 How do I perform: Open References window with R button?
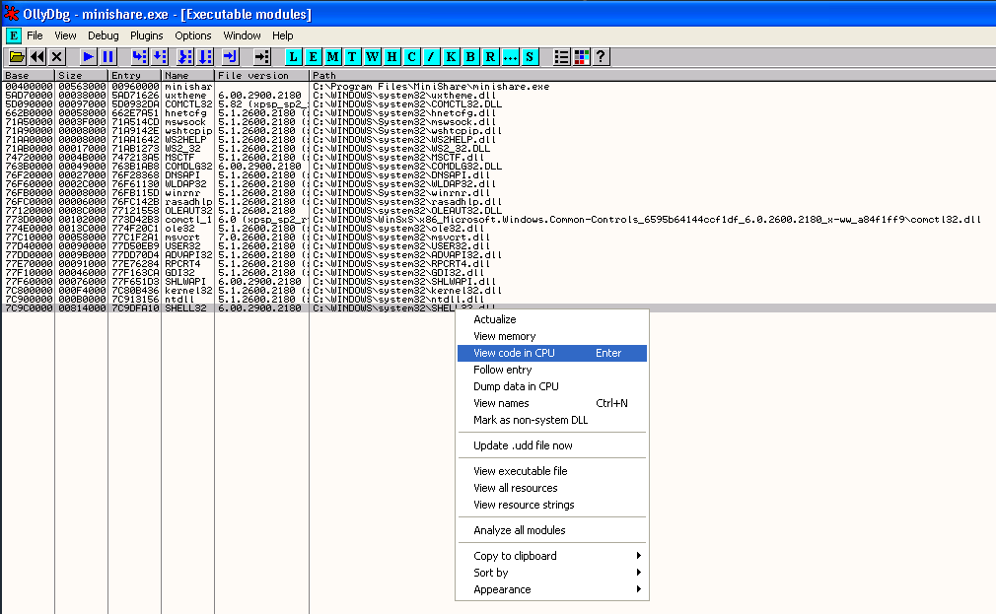pyautogui.click(x=490, y=57)
